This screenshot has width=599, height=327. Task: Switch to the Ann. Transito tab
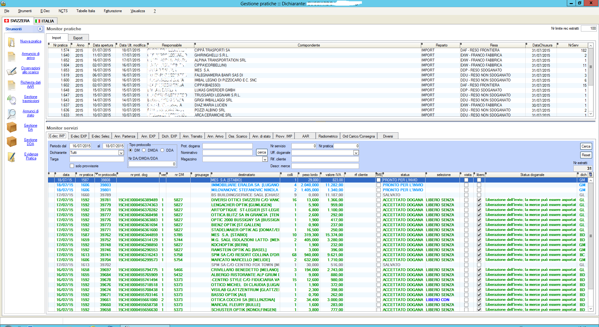pyautogui.click(x=192, y=136)
